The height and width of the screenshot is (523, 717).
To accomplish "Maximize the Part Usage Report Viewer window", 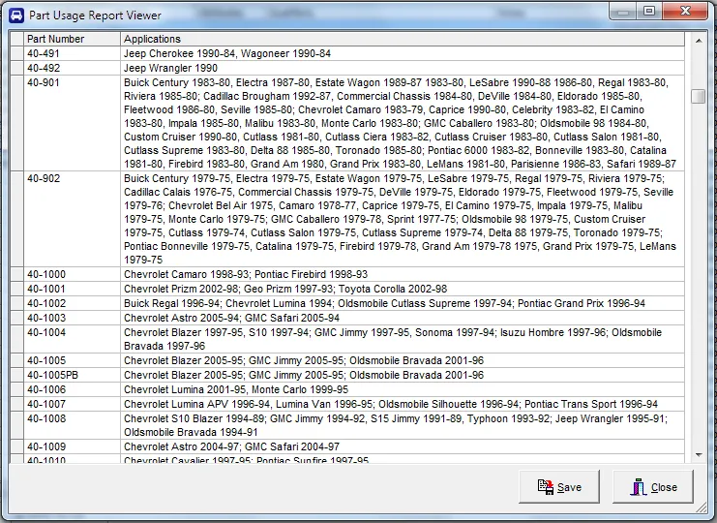I will point(649,11).
